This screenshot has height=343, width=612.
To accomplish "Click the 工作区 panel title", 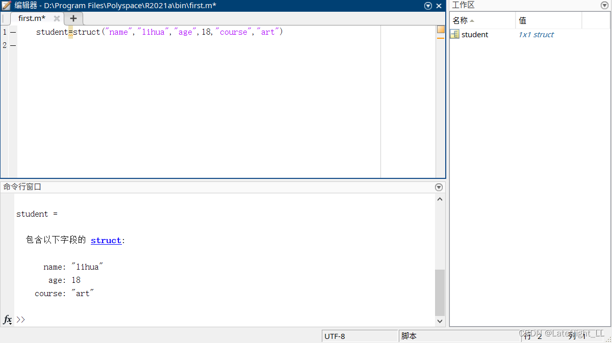I will tap(463, 5).
